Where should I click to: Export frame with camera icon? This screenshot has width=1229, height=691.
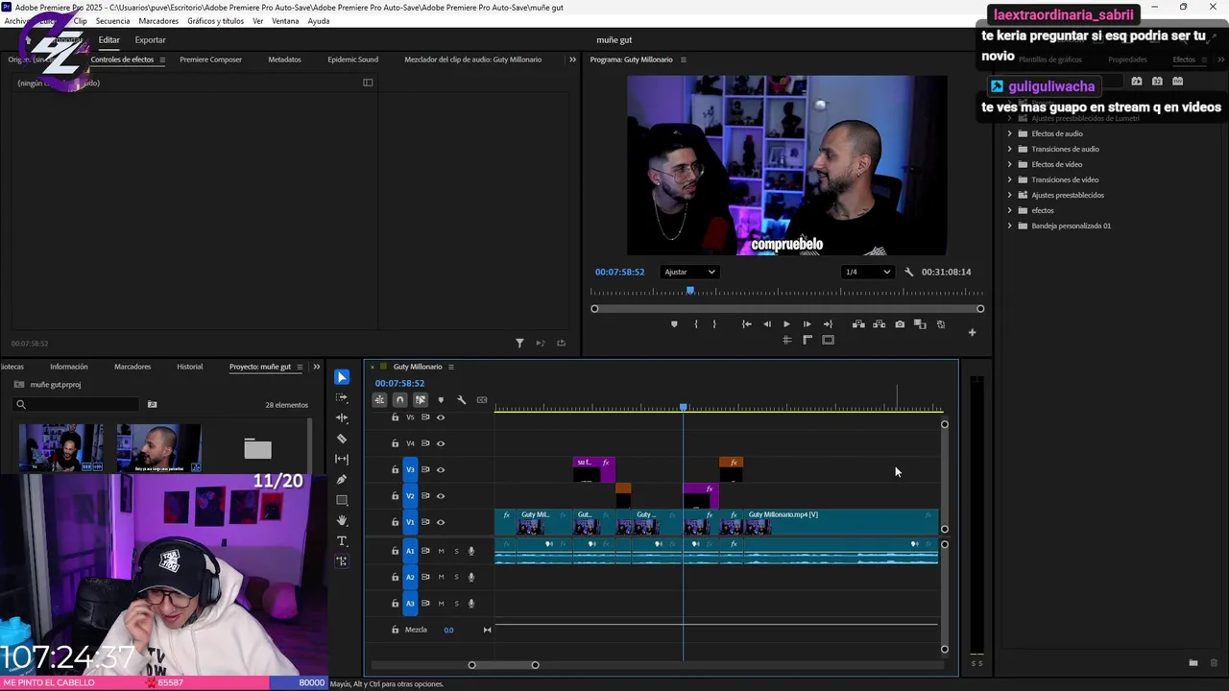pos(900,324)
